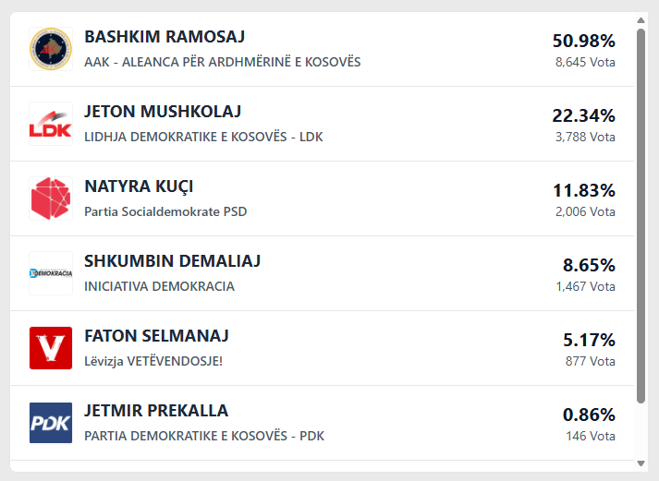Viewport: 659px width, 481px height.
Task: Click the red PSD party logo
Action: (x=51, y=198)
